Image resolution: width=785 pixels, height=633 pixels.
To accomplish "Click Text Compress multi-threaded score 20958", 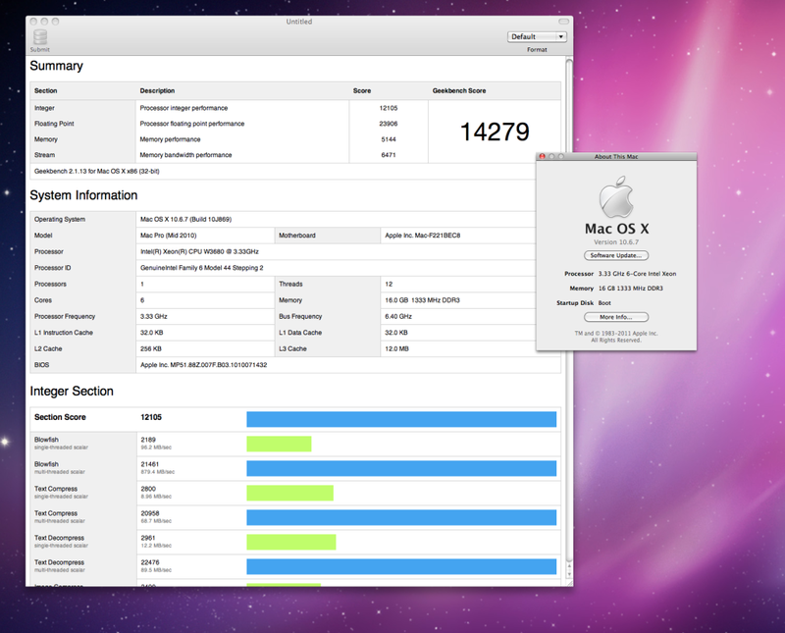I will (150, 513).
